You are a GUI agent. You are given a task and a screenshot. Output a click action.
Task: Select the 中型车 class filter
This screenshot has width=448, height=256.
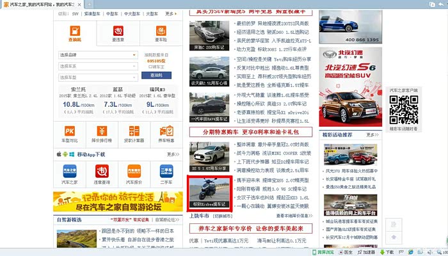pos(112,13)
